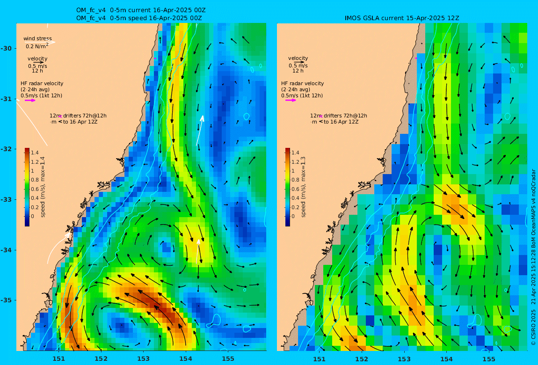Click the 'speed (m/s), max=1.3' colorbar label
The height and width of the screenshot is (365, 538).
303,187
